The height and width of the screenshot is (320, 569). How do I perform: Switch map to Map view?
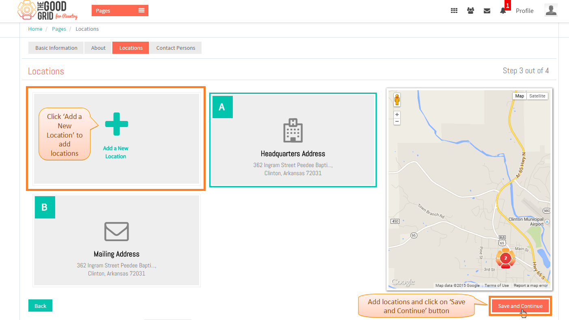click(x=519, y=96)
